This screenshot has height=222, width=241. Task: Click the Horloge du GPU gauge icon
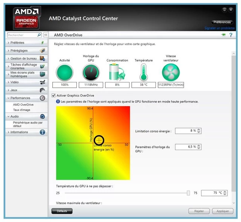point(91,72)
